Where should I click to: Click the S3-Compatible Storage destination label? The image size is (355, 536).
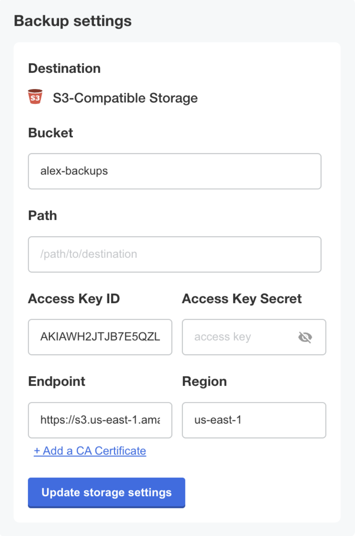coord(125,98)
